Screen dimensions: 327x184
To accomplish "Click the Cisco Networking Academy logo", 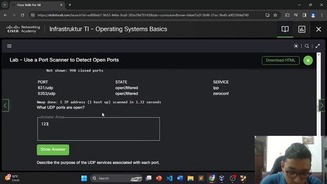I will tap(23, 29).
